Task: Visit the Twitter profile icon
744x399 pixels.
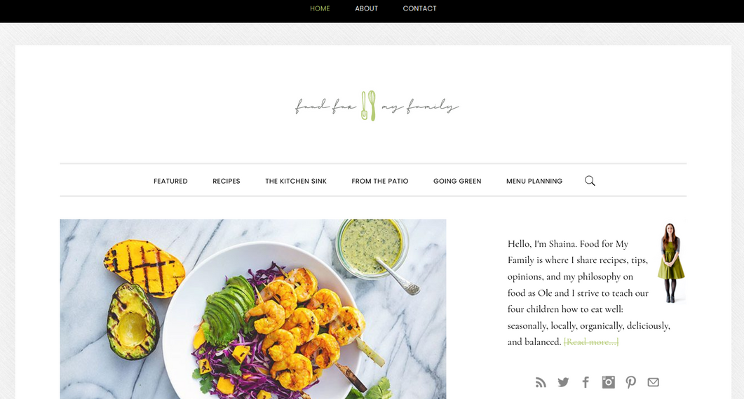Action: pyautogui.click(x=563, y=382)
